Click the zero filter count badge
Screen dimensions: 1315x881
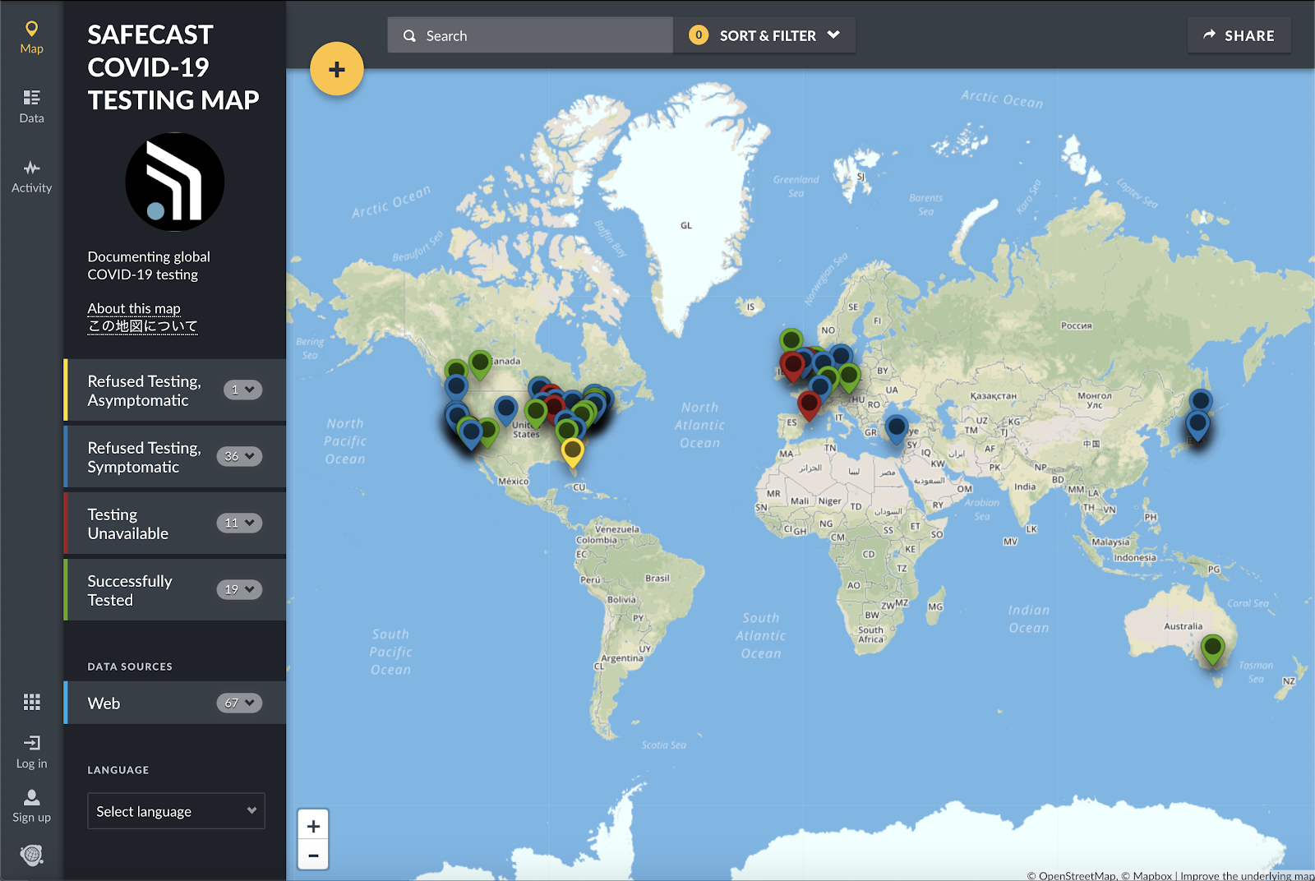(x=699, y=35)
